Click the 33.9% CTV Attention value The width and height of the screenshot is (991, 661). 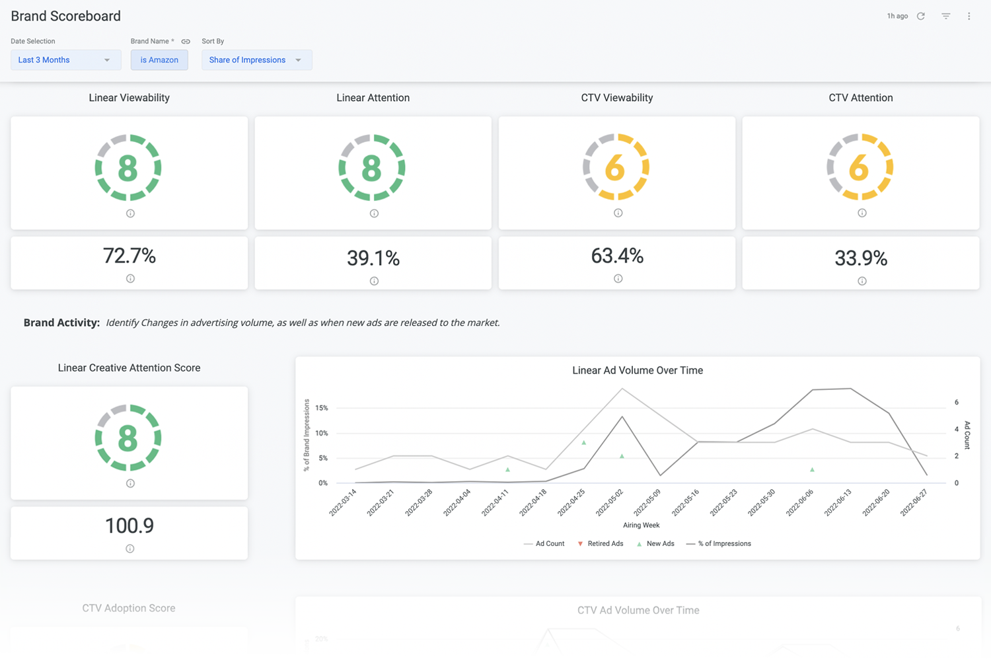tap(861, 258)
